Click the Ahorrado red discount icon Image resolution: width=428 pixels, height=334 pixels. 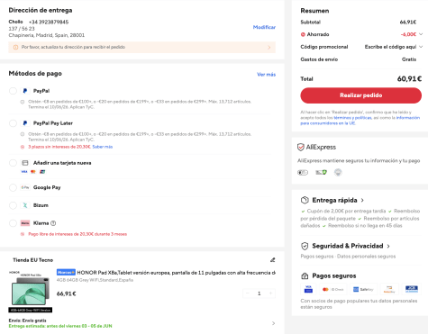click(x=303, y=34)
